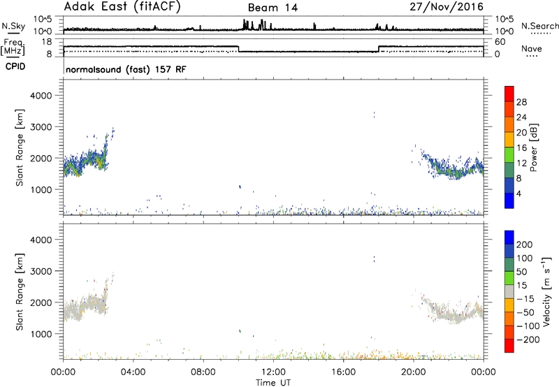Viewport: 559px width, 387px height.
Task: Click the blue 200 Velocity swatch
Action: pyautogui.click(x=509, y=238)
